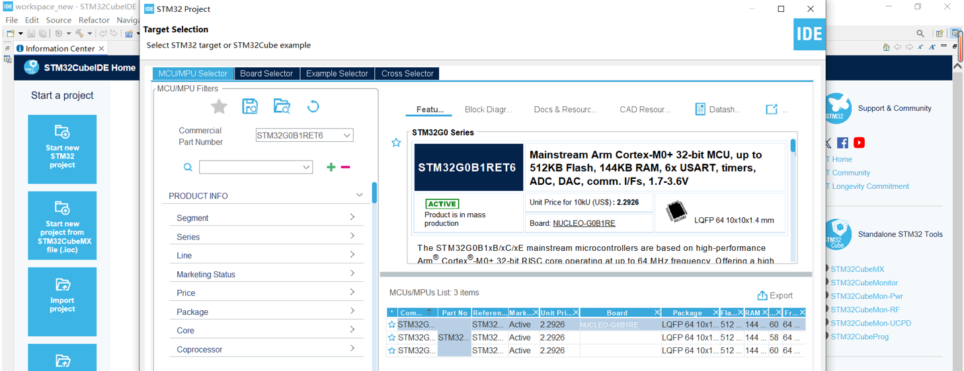Reset all MCU filters with the refresh icon
The height and width of the screenshot is (371, 964).
click(313, 106)
